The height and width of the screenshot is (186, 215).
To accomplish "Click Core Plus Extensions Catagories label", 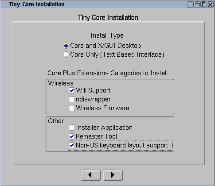I will point(107,73).
